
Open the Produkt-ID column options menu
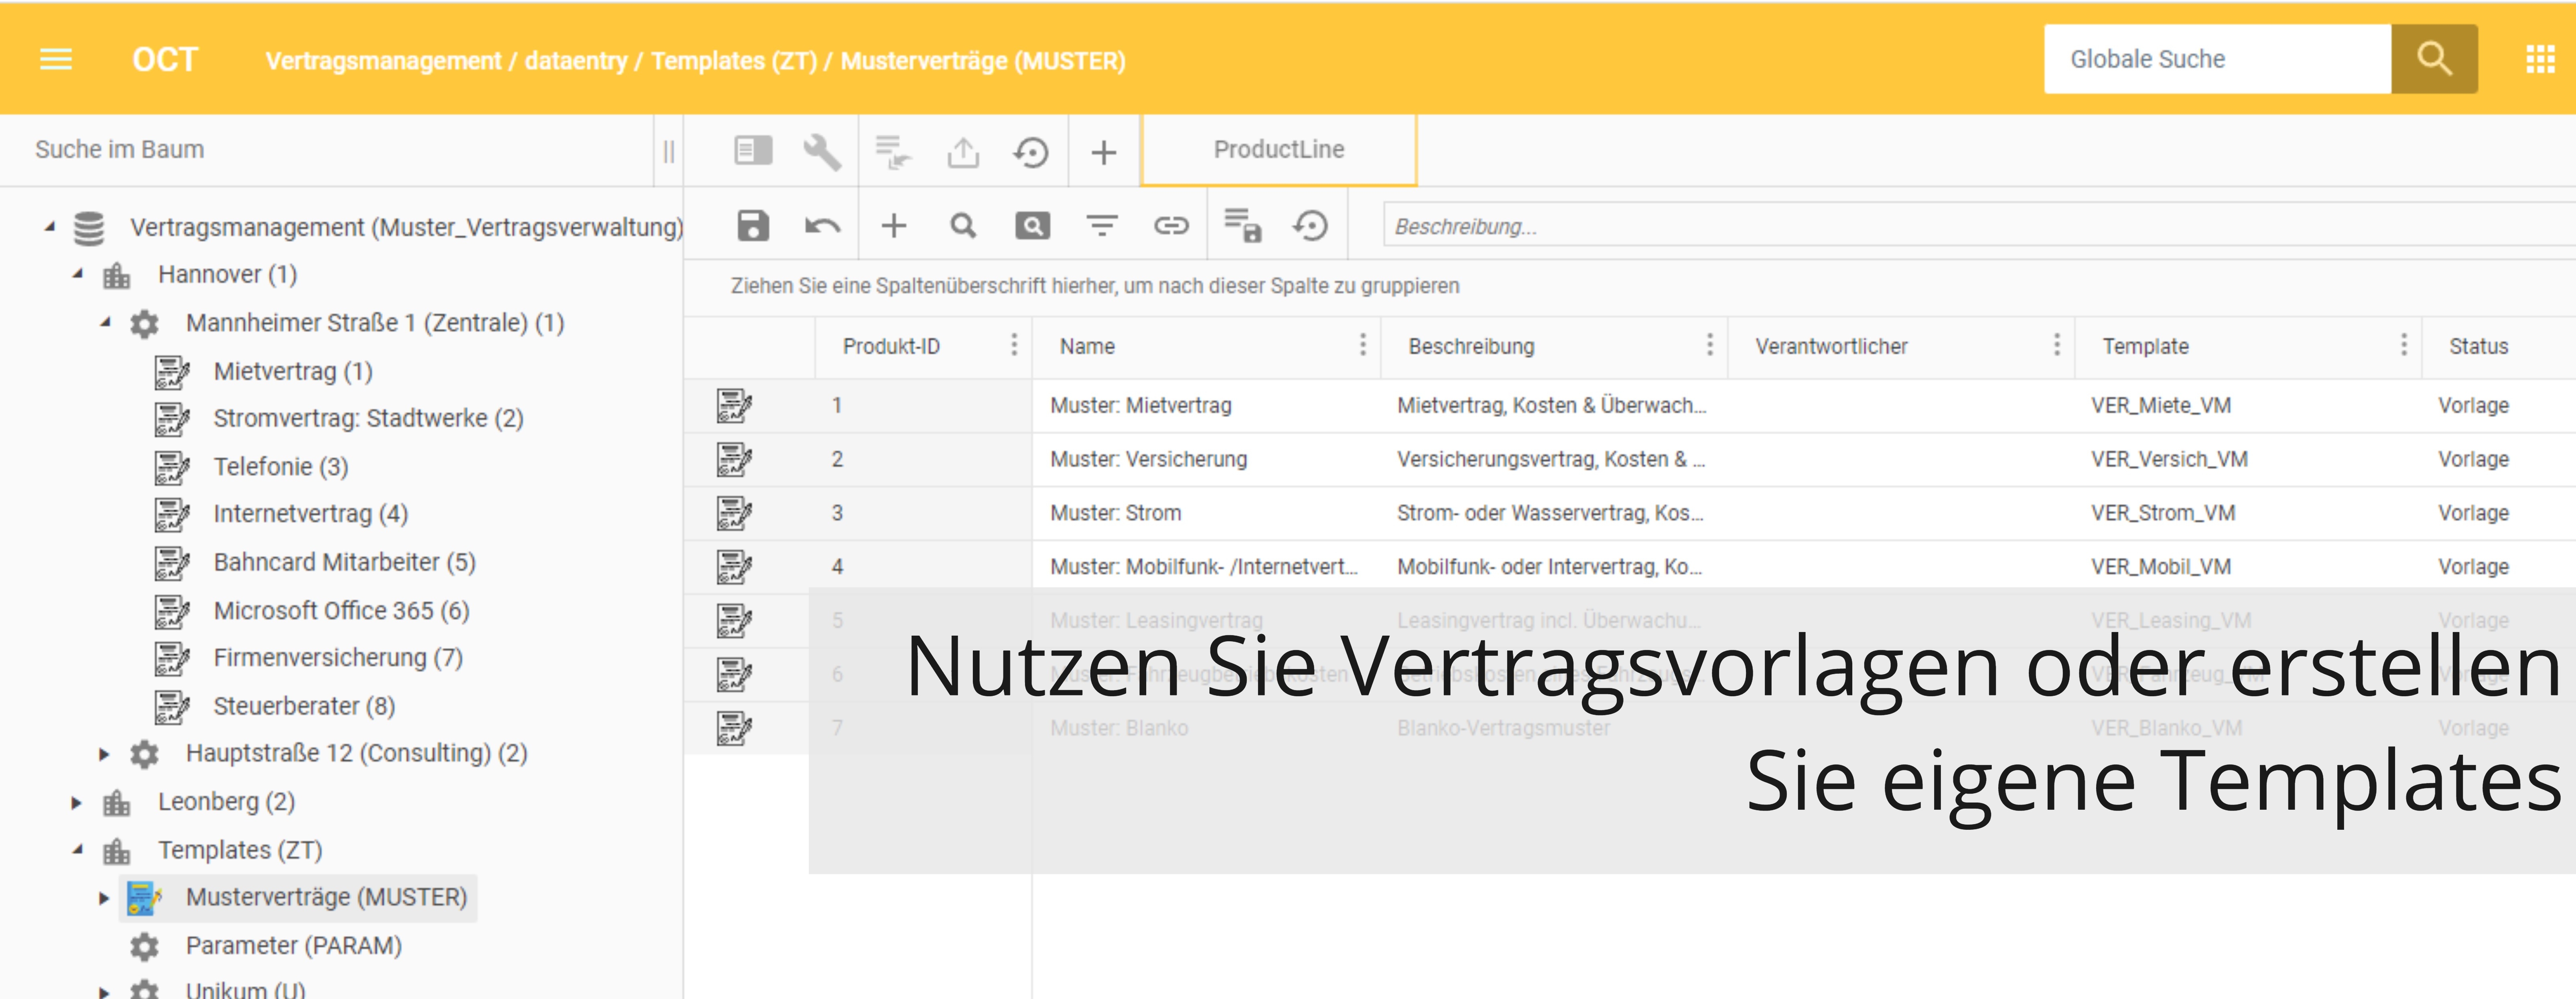point(1014,345)
